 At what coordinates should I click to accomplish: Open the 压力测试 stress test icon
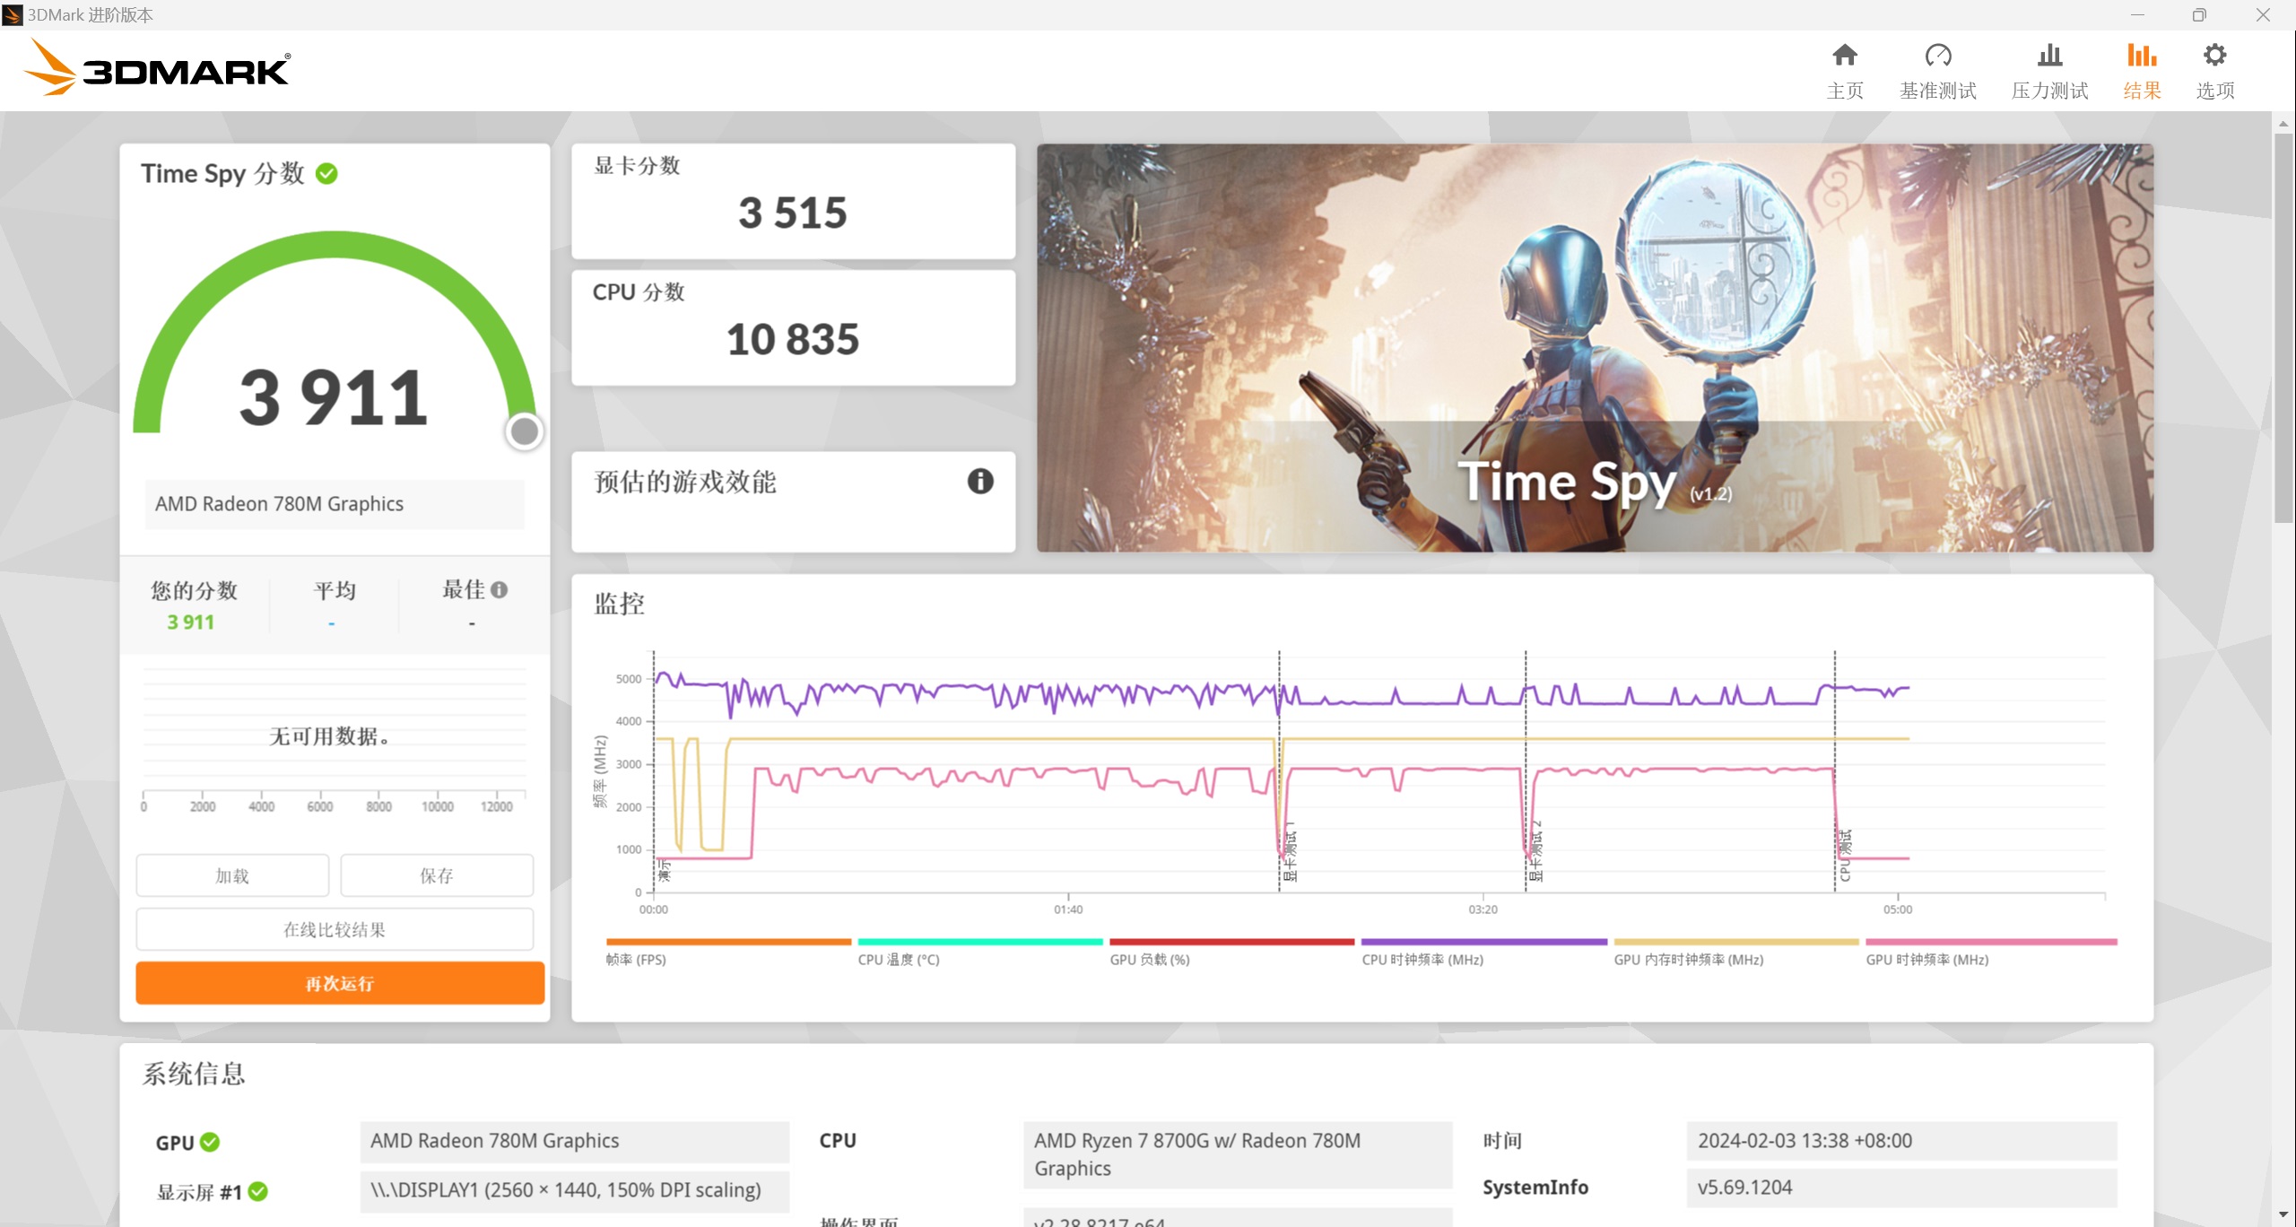[x=2049, y=56]
